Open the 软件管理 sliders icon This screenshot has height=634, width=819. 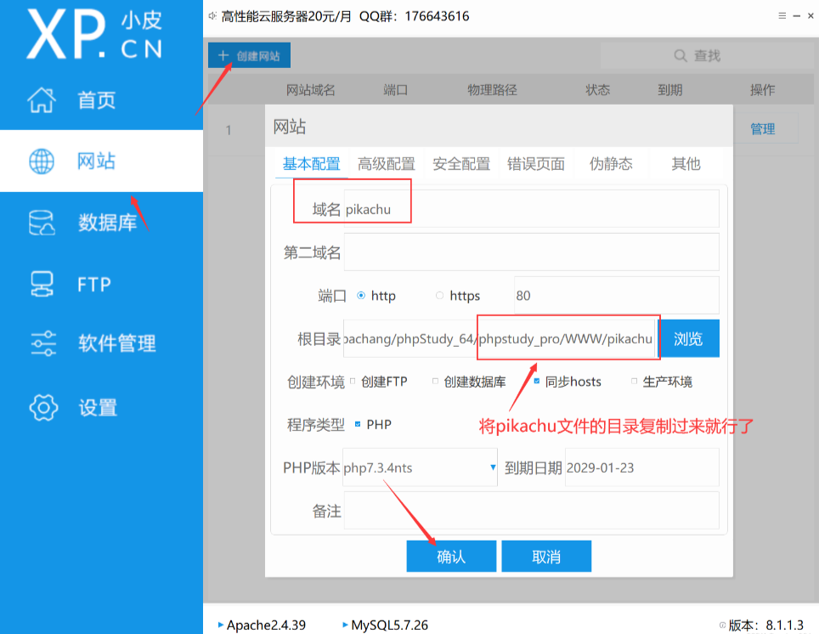43,343
